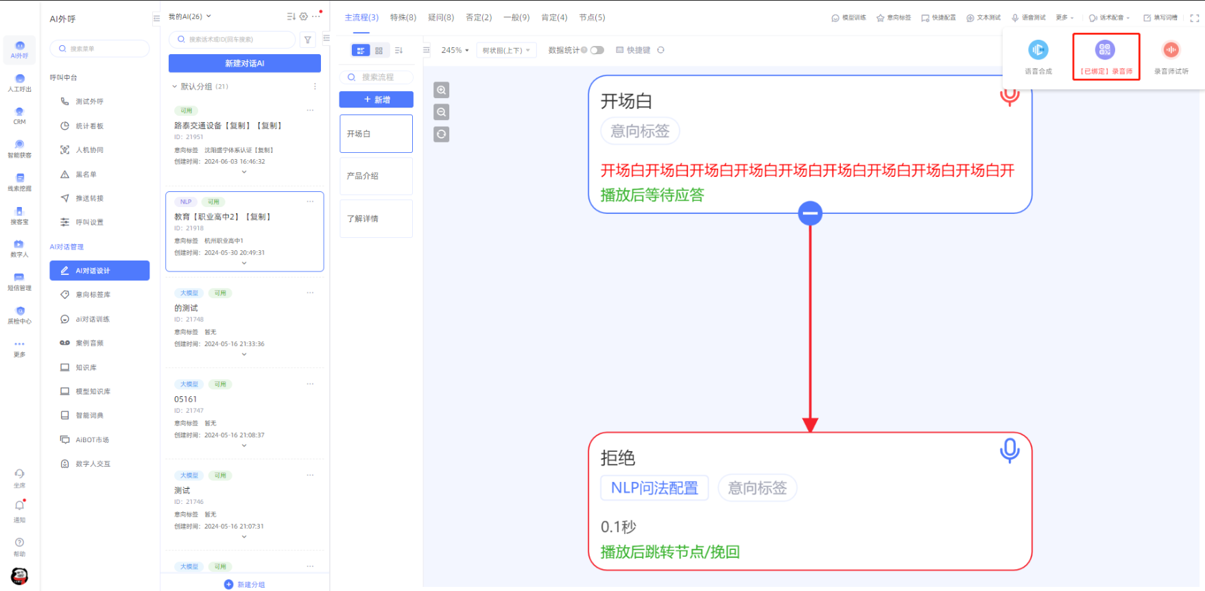Click 新建分组 at list bottom
The width and height of the screenshot is (1205, 591).
point(245,584)
